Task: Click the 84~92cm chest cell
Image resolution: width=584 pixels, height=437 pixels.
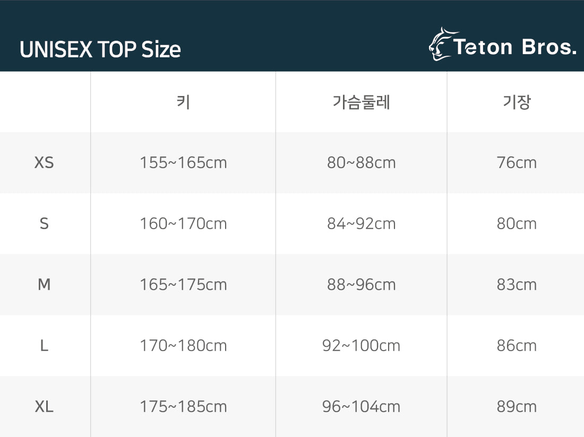Action: coord(361,224)
